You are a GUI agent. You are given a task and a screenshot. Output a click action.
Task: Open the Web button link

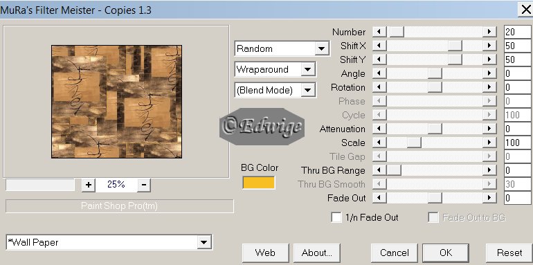(x=265, y=253)
